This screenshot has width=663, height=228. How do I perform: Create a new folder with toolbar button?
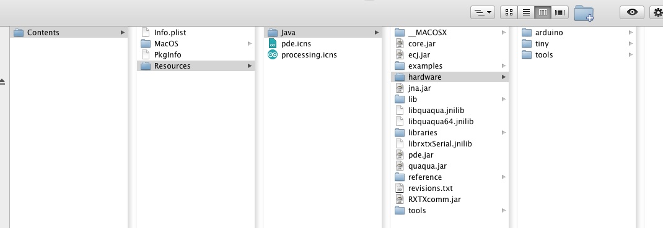[584, 12]
